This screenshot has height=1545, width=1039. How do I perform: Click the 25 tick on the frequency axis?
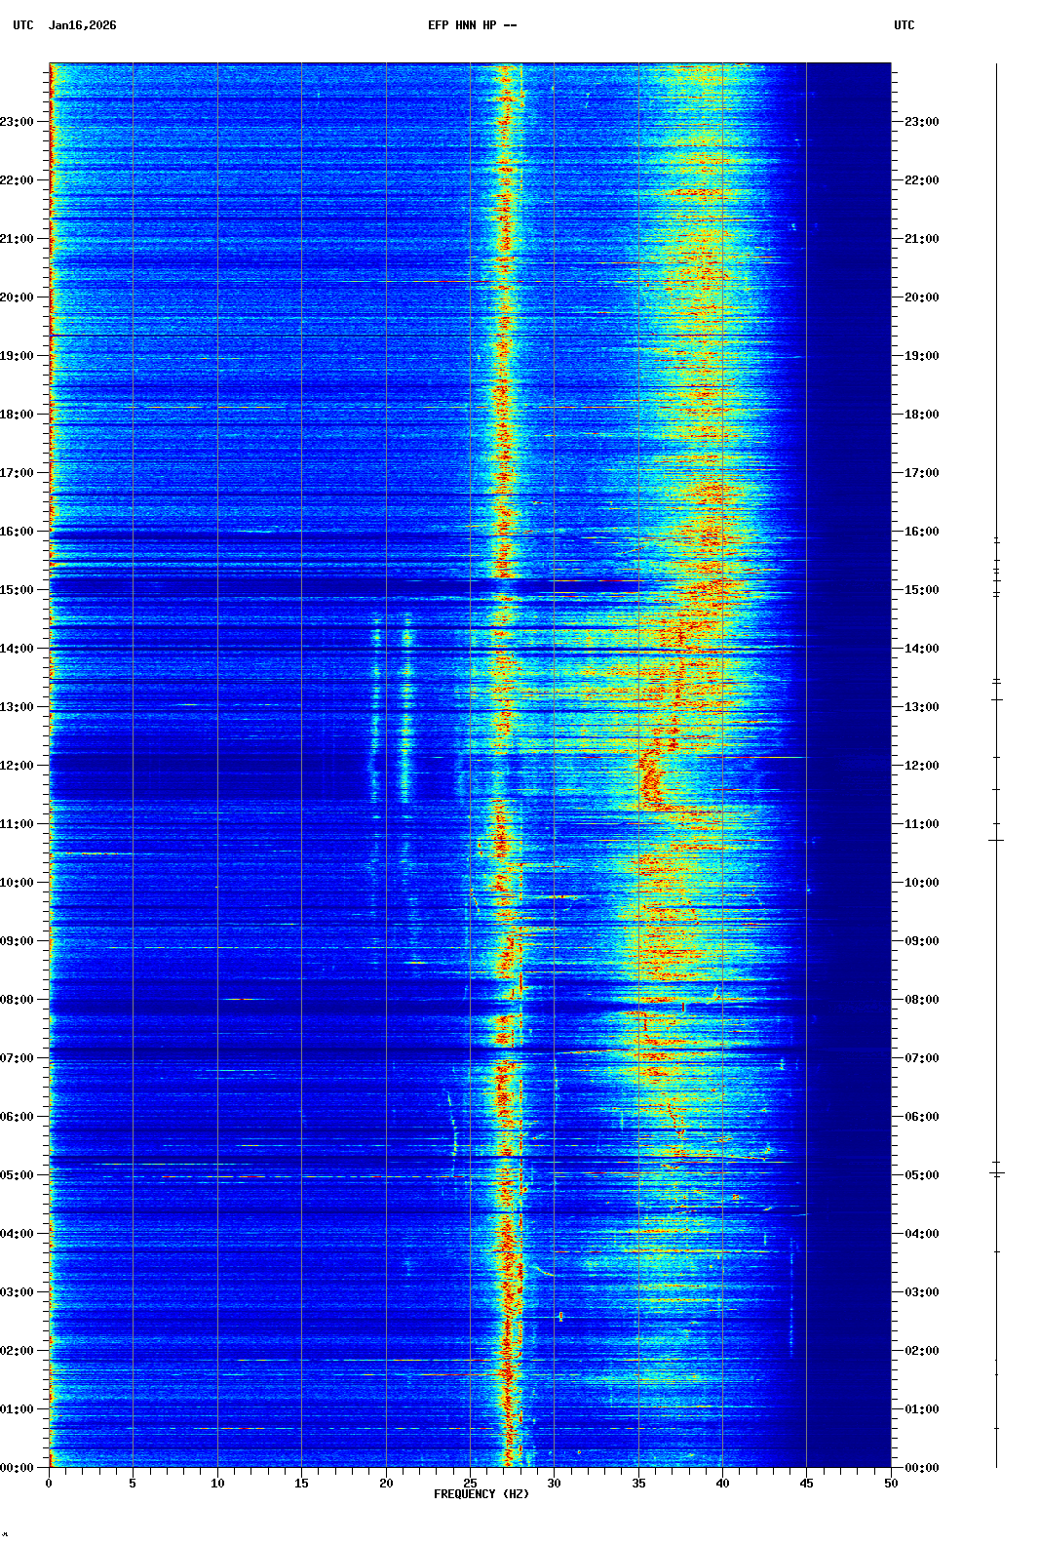[x=470, y=1484]
